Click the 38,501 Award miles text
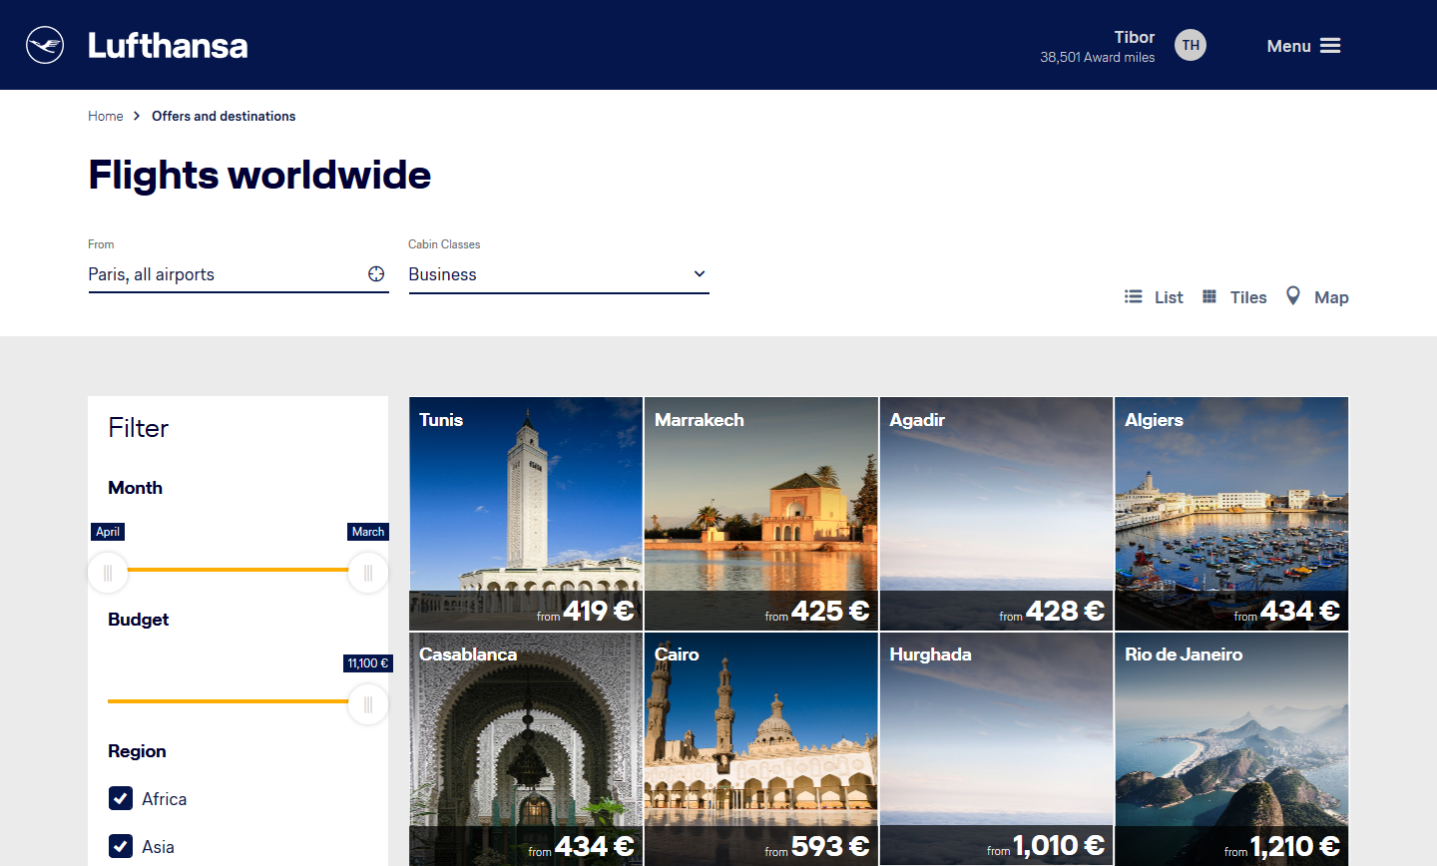The image size is (1437, 866). click(x=1098, y=58)
